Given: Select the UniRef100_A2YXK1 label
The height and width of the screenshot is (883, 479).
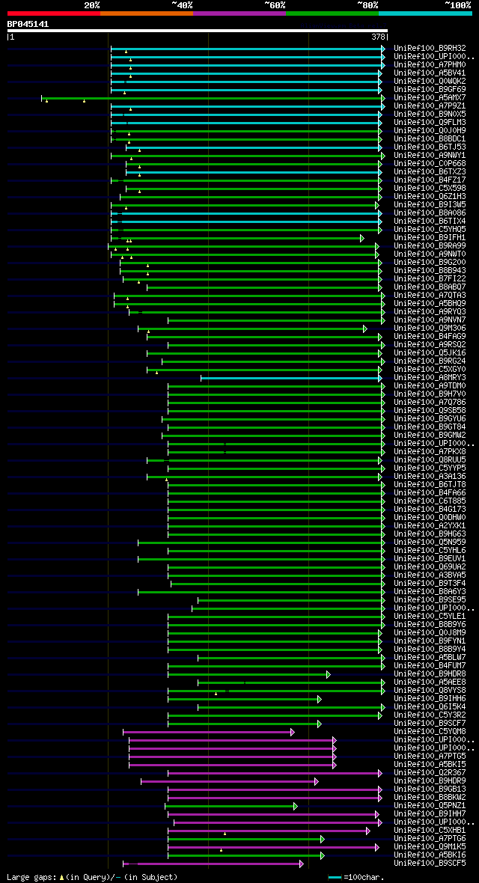Looking at the screenshot, I should 430,526.
